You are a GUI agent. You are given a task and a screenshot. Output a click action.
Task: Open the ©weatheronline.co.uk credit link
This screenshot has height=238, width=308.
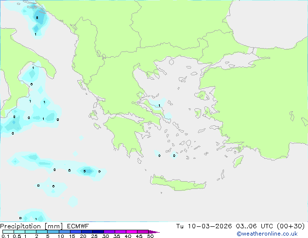(x=267, y=234)
